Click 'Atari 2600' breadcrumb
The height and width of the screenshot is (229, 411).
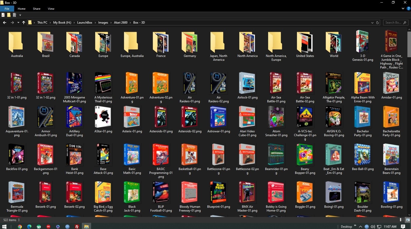pos(121,23)
